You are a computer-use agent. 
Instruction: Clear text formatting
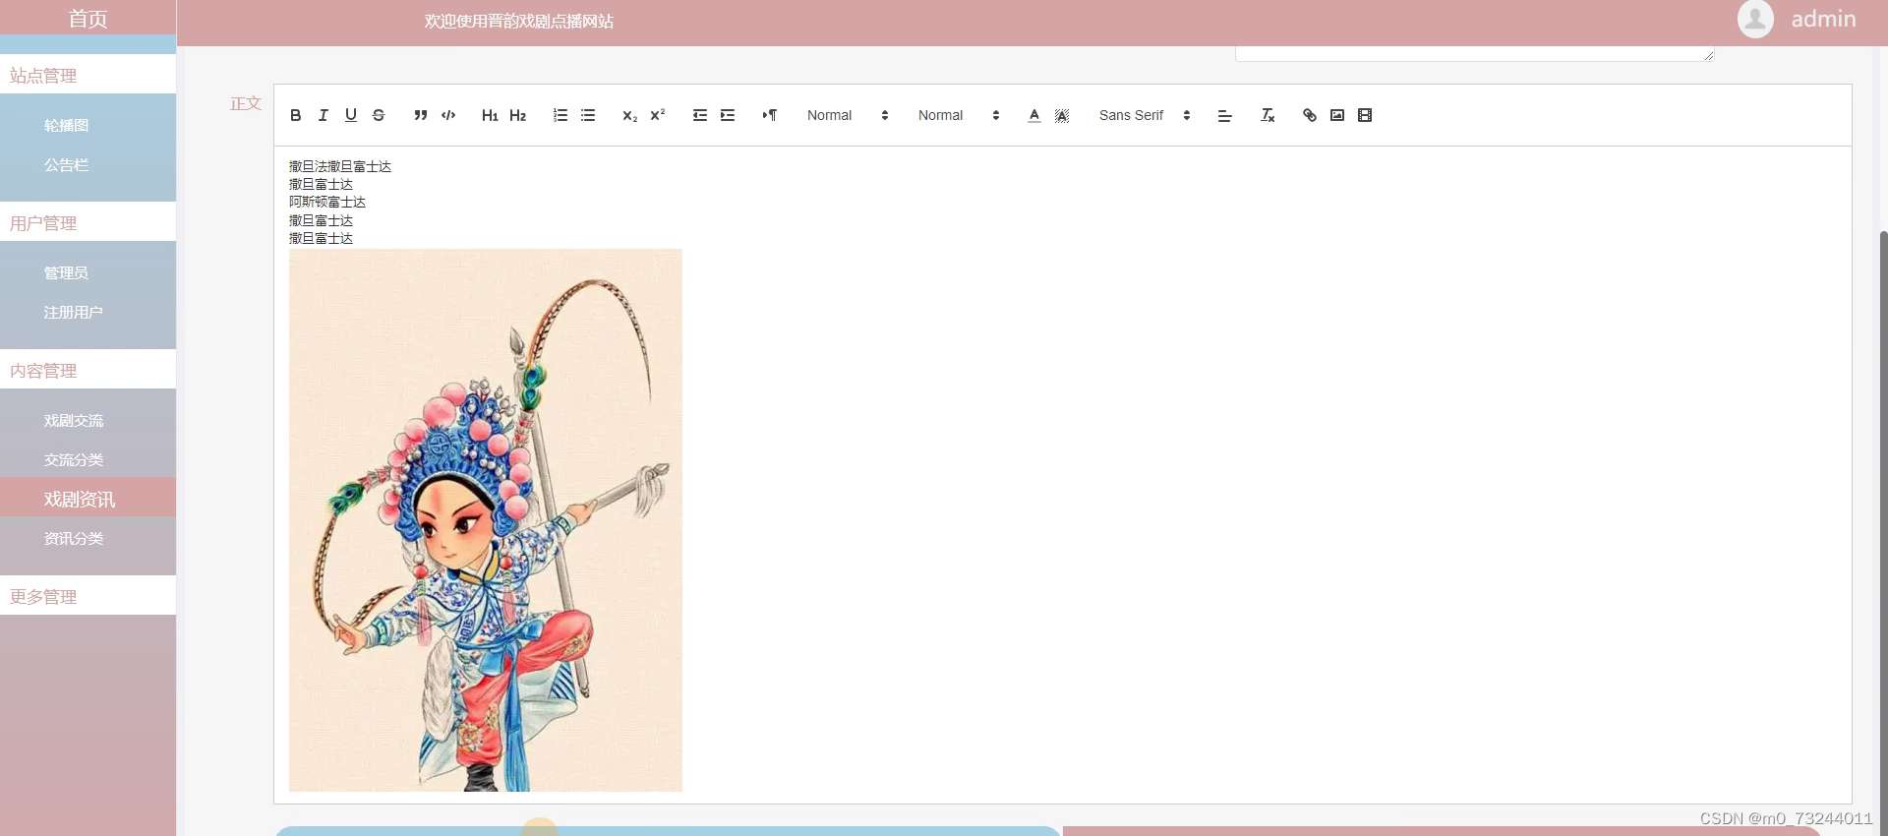click(x=1268, y=115)
